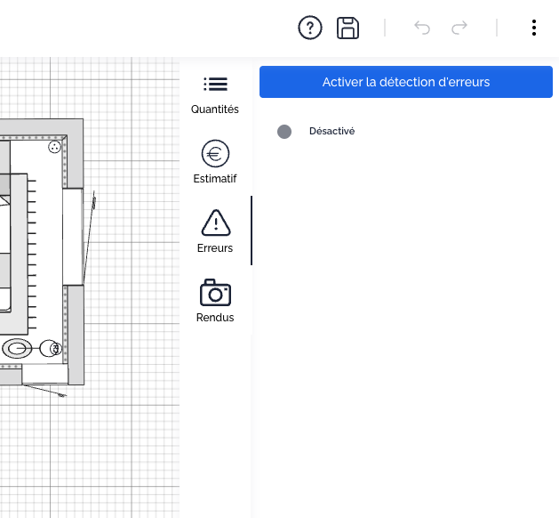Open the three-dot more options menu

click(x=534, y=28)
